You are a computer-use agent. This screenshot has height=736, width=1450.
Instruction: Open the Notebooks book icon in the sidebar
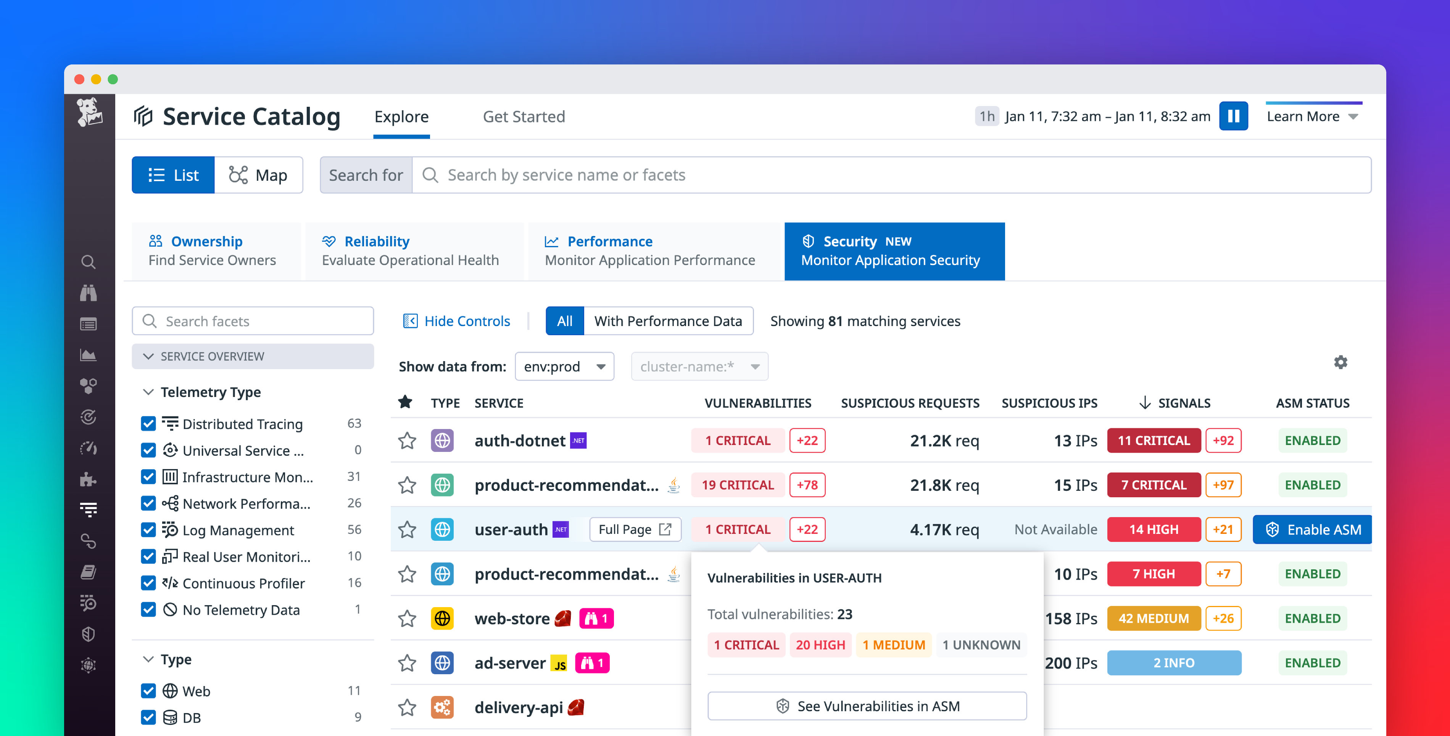[89, 572]
